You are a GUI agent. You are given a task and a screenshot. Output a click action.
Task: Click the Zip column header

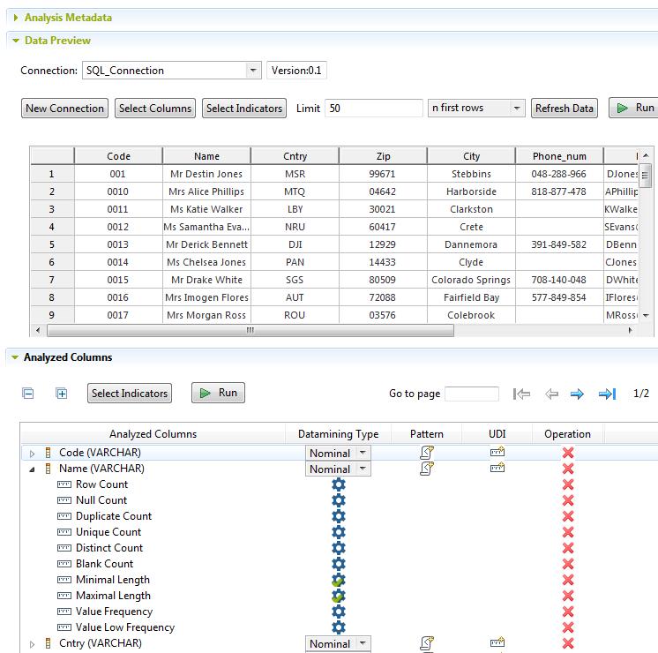point(382,156)
